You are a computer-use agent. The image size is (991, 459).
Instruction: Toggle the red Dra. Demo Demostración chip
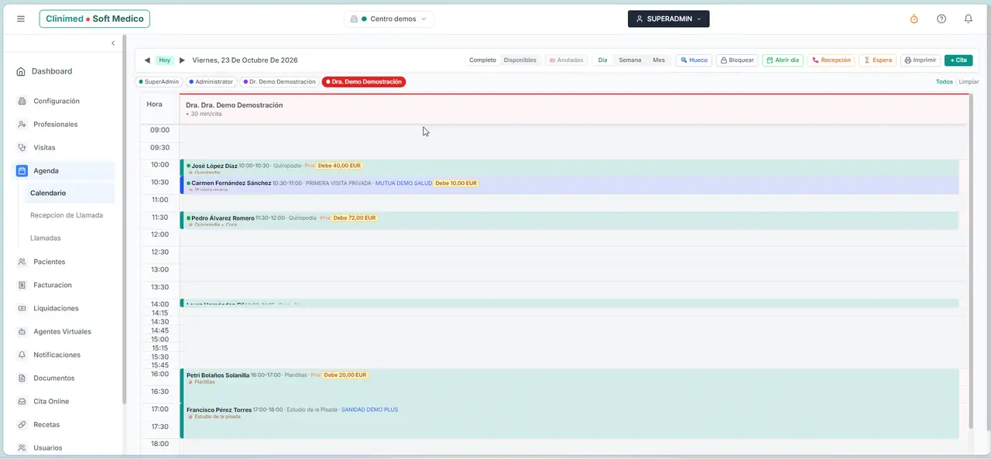click(x=364, y=81)
